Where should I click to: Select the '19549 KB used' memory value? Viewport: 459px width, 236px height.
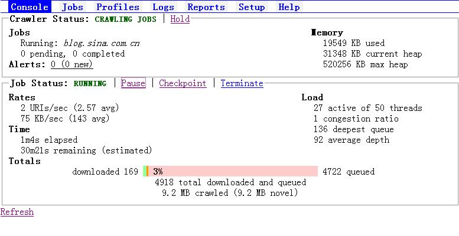354,43
